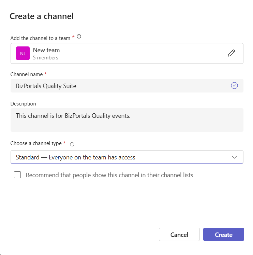The image size is (253, 255).
Task: Click into the Channel name input field
Action: [127, 86]
